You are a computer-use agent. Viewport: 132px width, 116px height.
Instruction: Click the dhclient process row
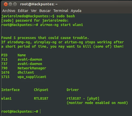[x=18, y=72]
